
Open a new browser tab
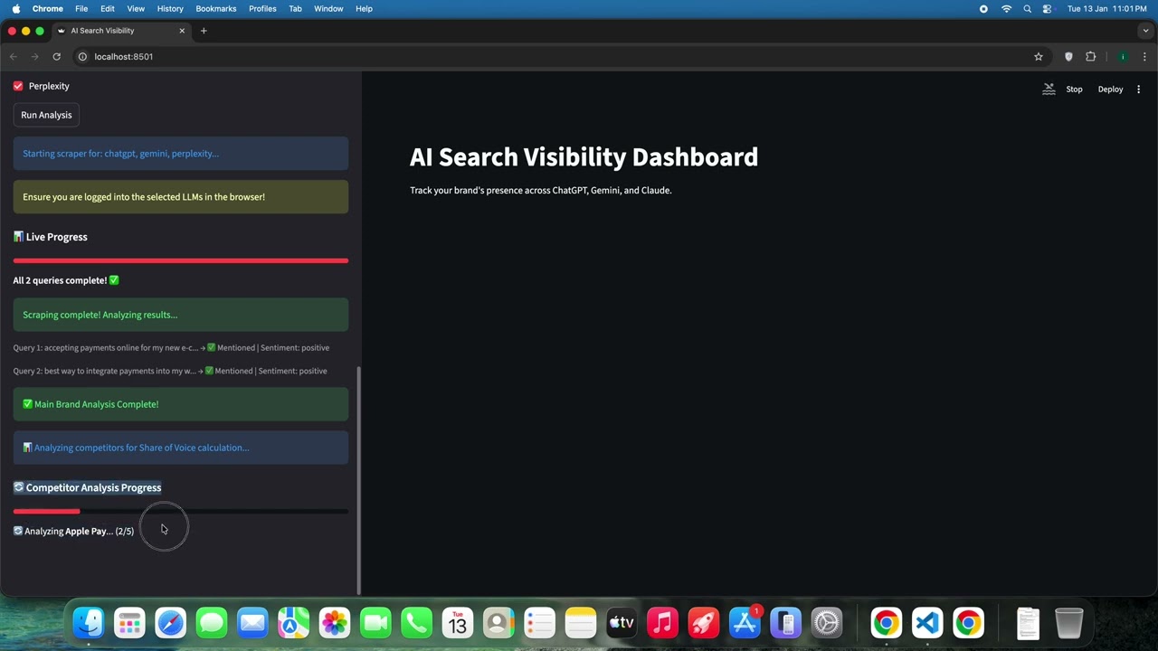(x=204, y=31)
